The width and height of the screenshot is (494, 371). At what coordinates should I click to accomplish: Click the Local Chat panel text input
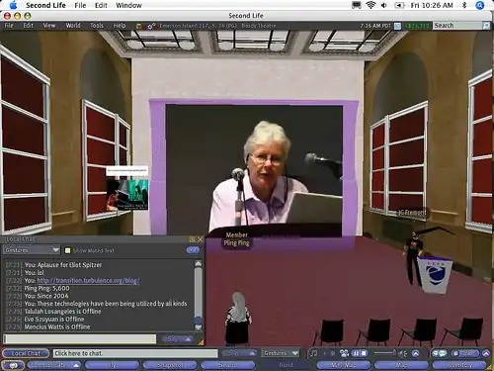80,338
